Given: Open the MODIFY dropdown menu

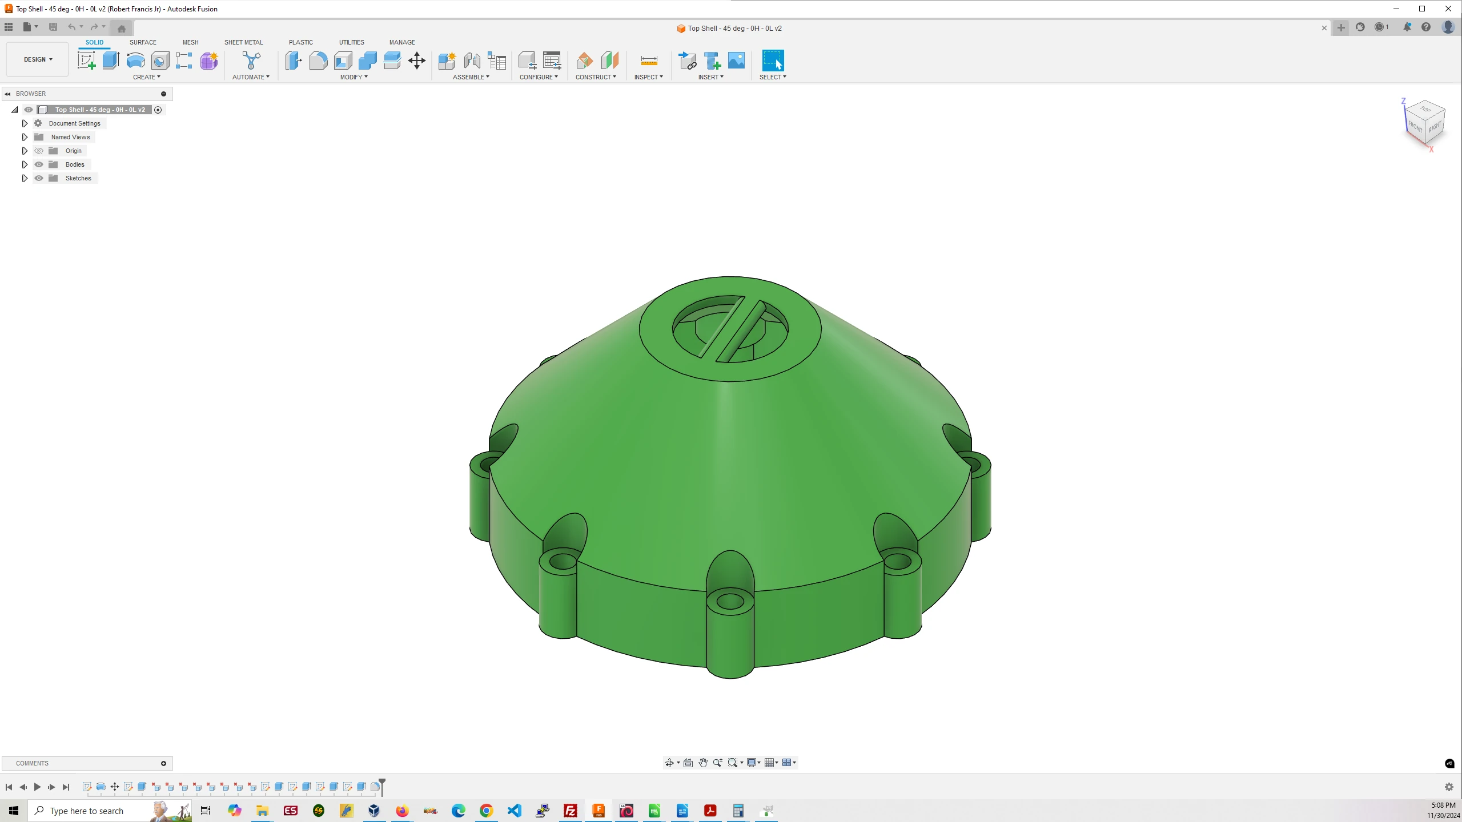Looking at the screenshot, I should coord(354,77).
